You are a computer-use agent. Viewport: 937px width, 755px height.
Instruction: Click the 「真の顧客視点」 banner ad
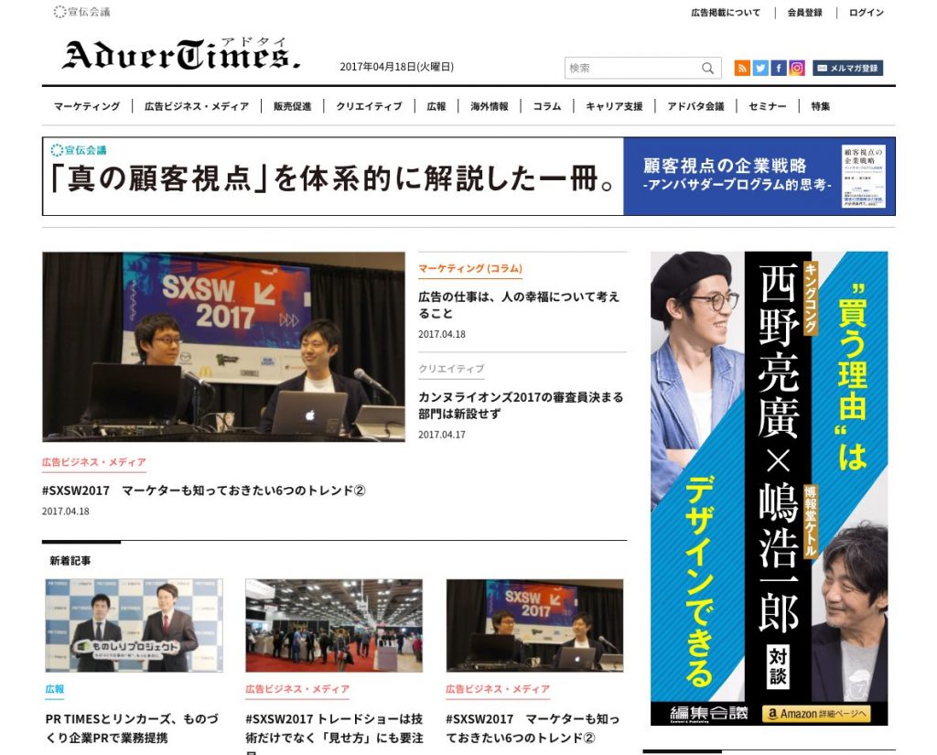pyautogui.click(x=468, y=177)
